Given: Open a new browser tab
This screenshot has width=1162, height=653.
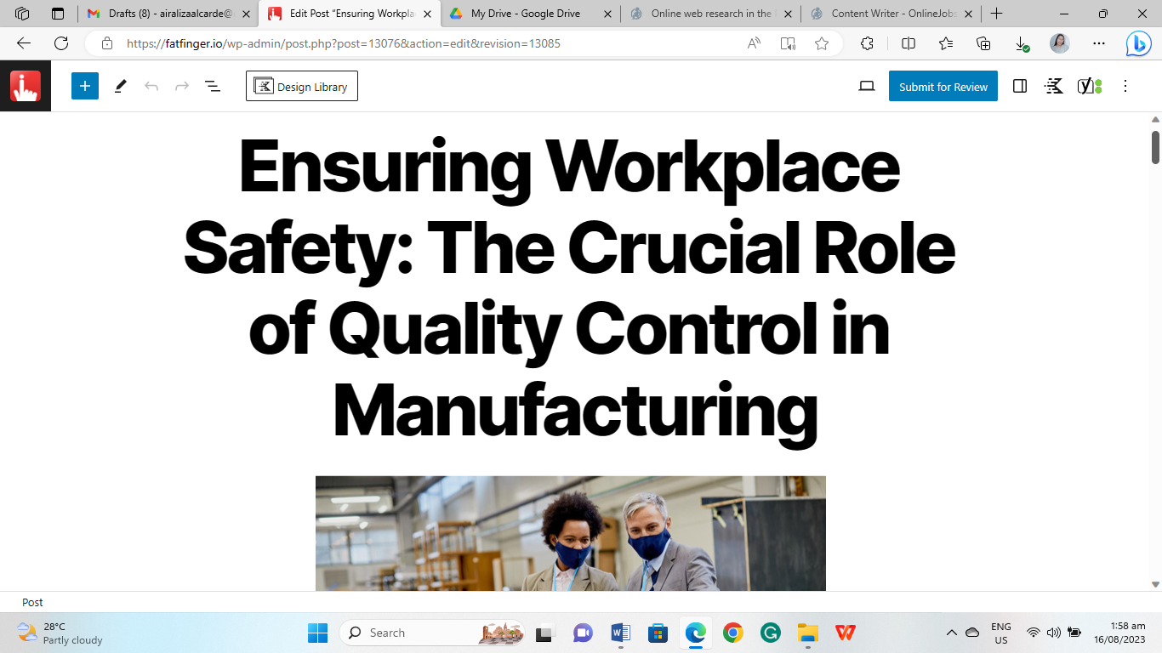Looking at the screenshot, I should (997, 14).
